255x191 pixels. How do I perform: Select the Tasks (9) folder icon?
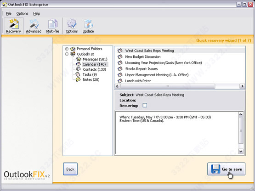pyautogui.click(x=78, y=74)
